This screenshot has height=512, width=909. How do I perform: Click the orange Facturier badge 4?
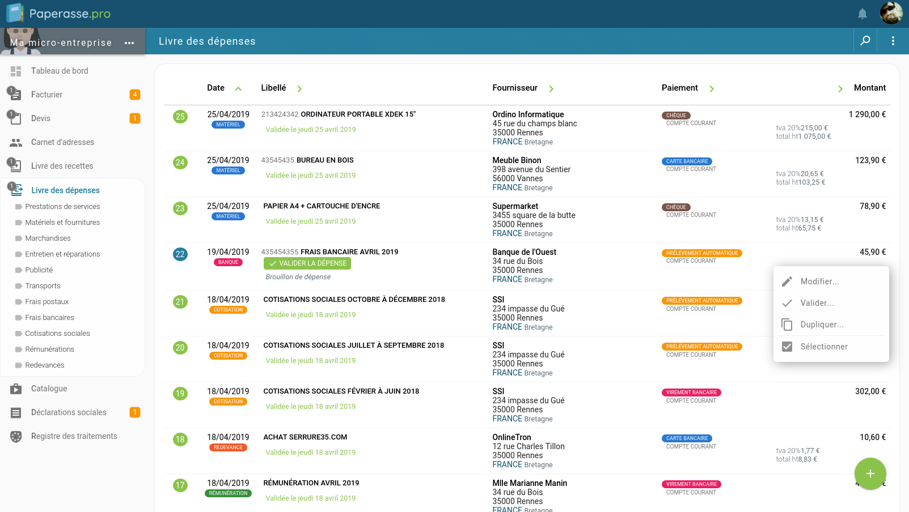[x=135, y=95]
